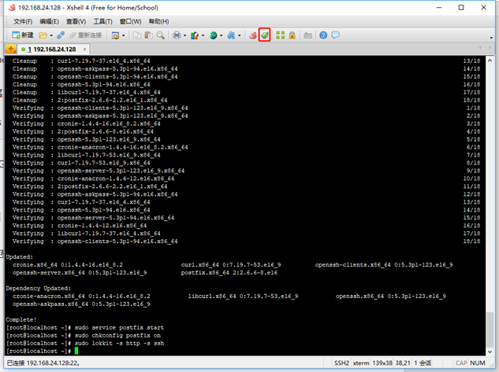
Task: Click the terminal scrollbar up arrow
Action: [x=490, y=61]
